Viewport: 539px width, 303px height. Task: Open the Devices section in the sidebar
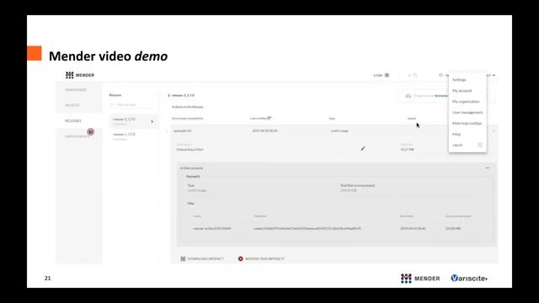[72, 105]
